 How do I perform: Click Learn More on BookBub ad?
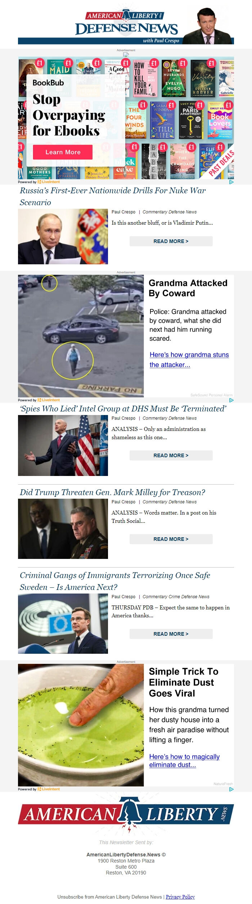point(63,152)
